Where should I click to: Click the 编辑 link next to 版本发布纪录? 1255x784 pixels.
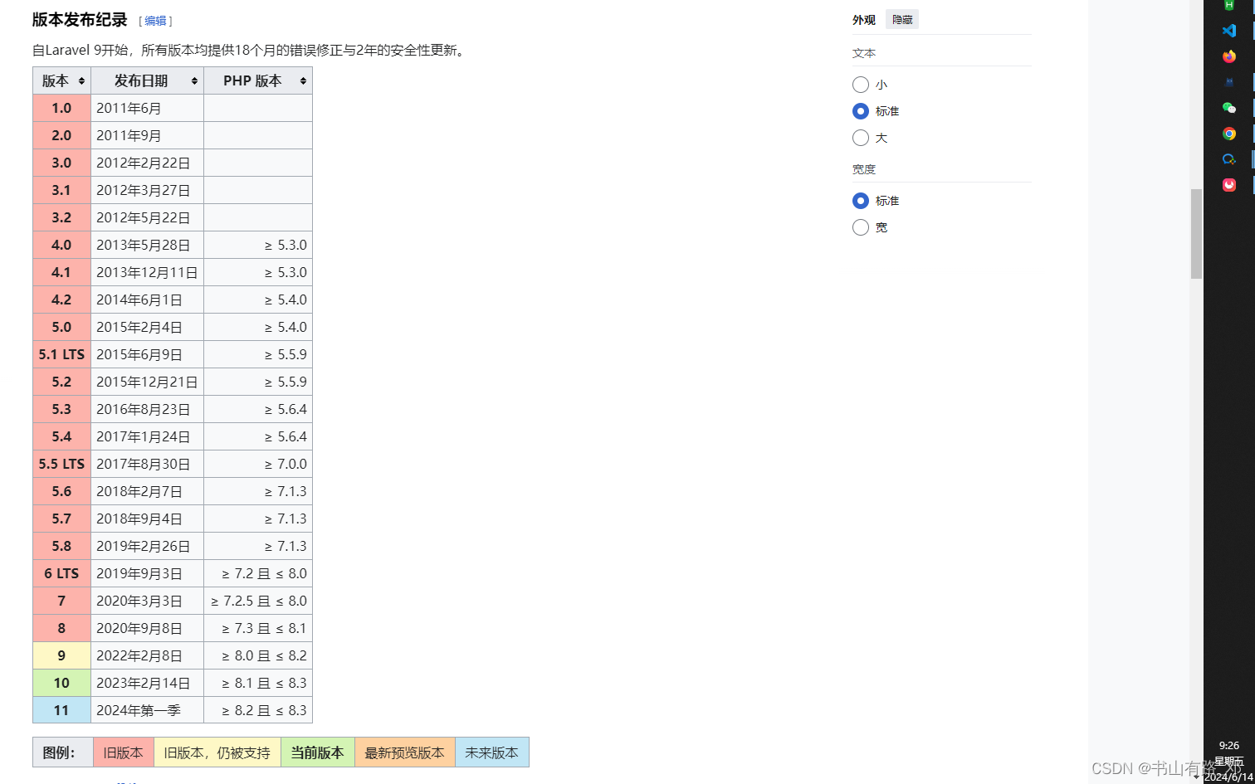click(155, 21)
